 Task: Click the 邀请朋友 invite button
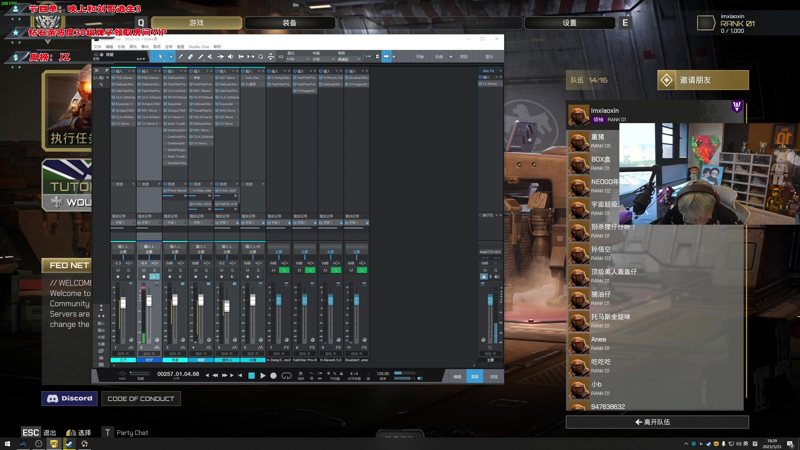pyautogui.click(x=703, y=80)
